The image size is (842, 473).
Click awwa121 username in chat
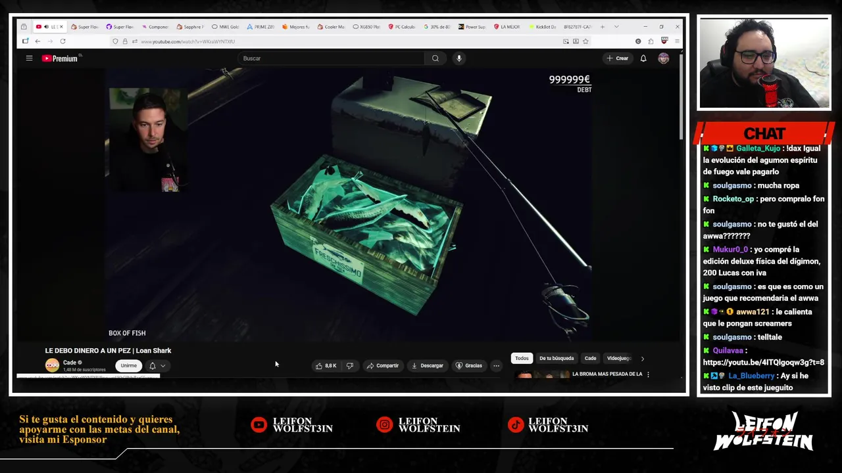coord(753,312)
